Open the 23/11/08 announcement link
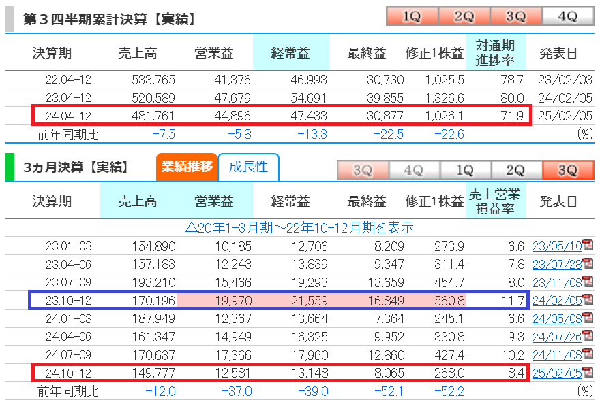The width and height of the screenshot is (600, 400). click(557, 282)
